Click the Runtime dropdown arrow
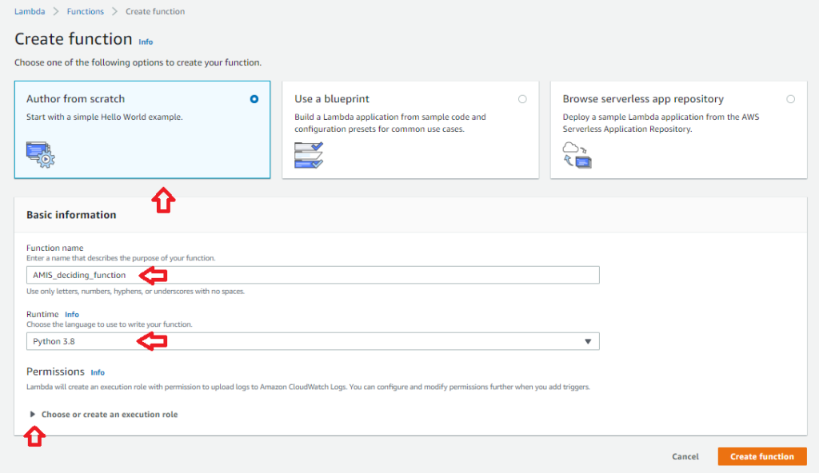The height and width of the screenshot is (473, 819). (x=588, y=341)
